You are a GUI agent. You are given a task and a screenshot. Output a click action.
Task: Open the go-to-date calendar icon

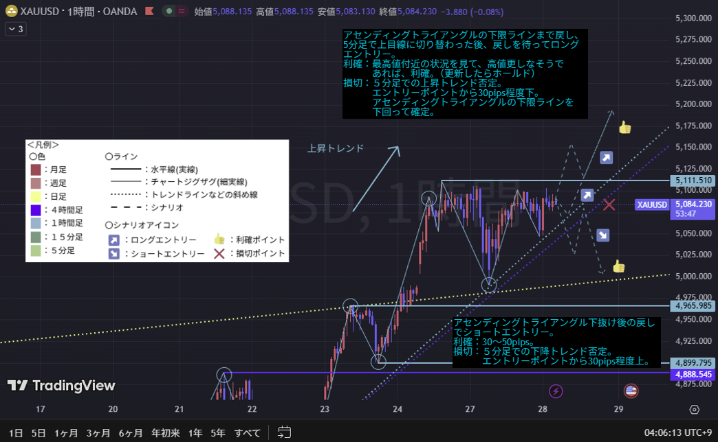click(x=284, y=432)
